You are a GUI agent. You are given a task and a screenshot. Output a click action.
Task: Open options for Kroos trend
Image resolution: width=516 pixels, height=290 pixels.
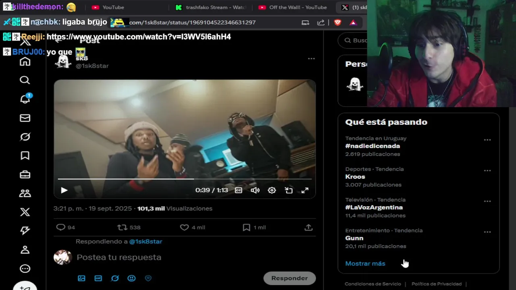tap(487, 171)
